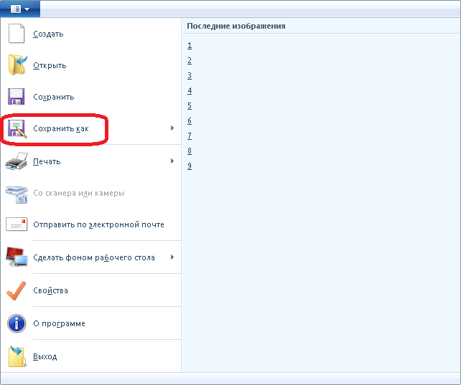Open recent image number 2
This screenshot has width=461, height=385.
190,60
